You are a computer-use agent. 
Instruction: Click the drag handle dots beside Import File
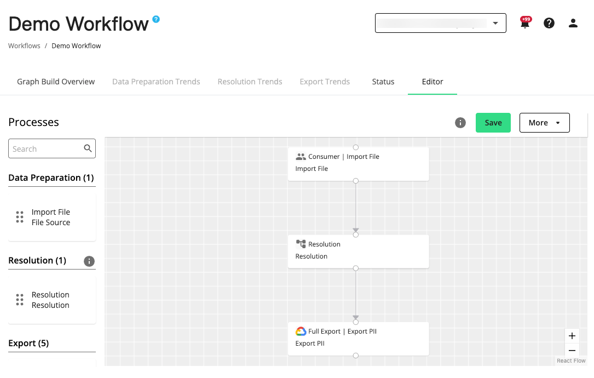(20, 217)
